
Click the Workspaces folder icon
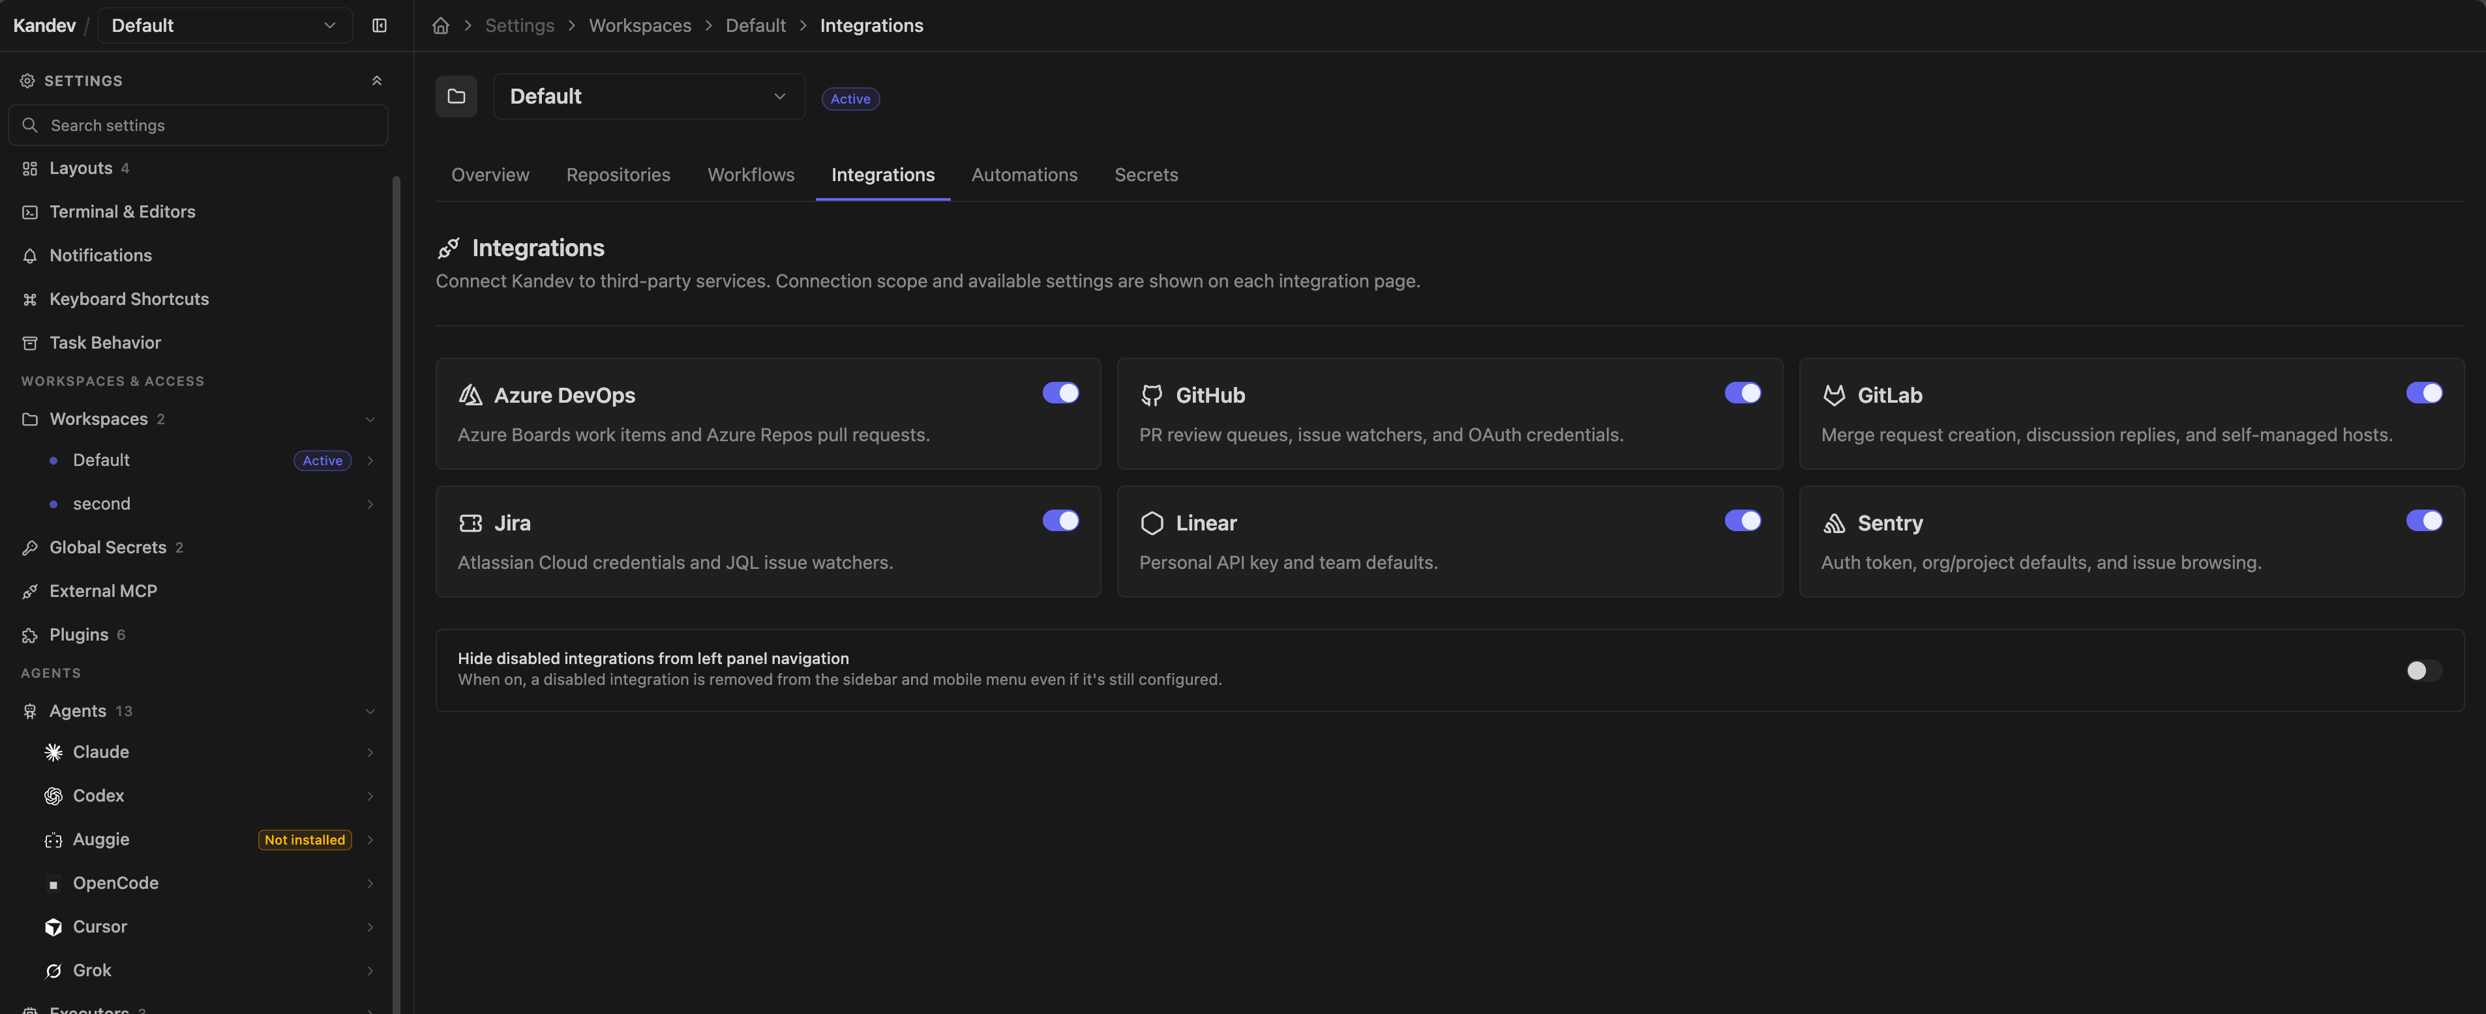coord(30,420)
